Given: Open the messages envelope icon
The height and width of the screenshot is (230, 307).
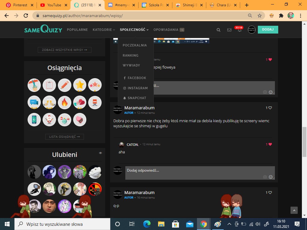Looking at the screenshot, I should (229, 30).
